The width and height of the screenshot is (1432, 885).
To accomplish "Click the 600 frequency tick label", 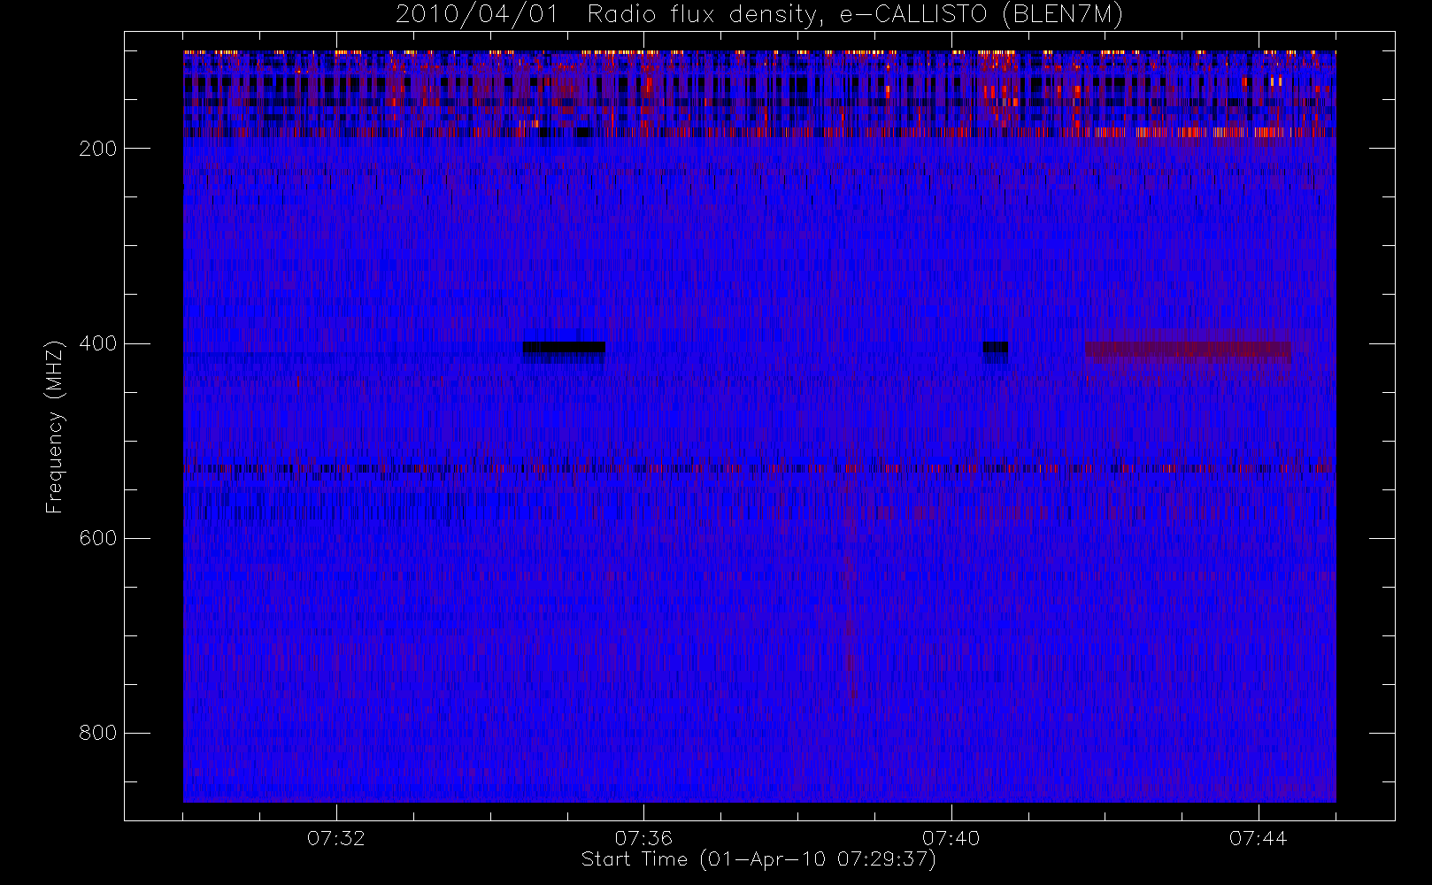I will tap(98, 538).
